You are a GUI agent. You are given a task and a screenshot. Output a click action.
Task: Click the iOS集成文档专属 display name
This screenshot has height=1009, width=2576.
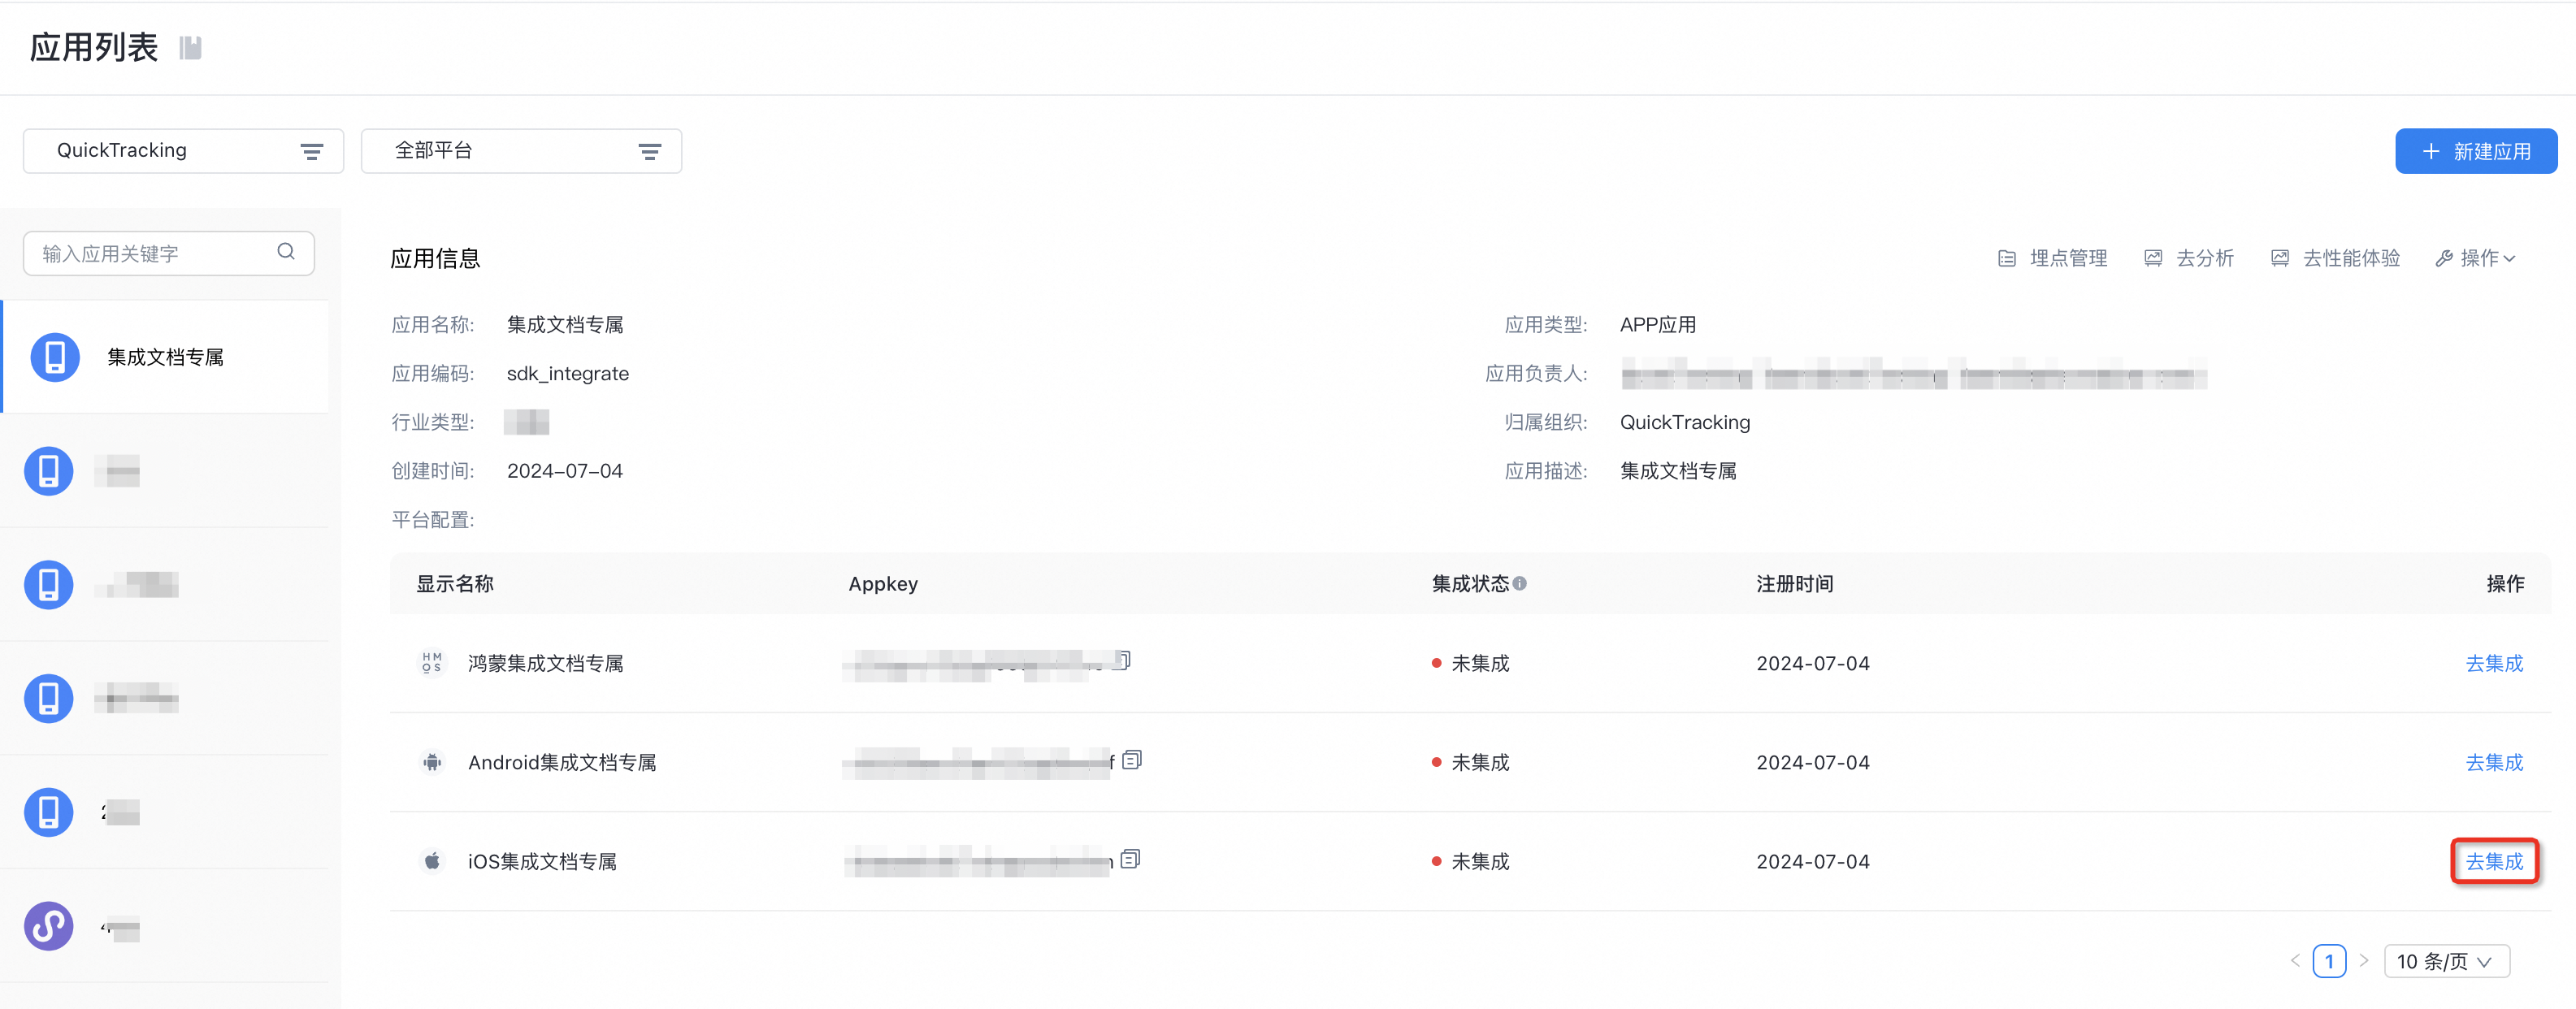click(x=542, y=861)
